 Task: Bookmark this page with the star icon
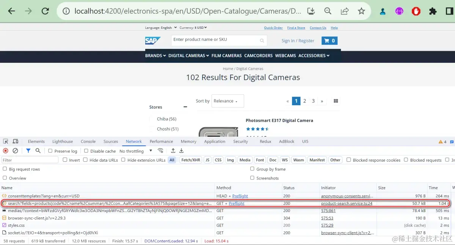tap(361, 11)
